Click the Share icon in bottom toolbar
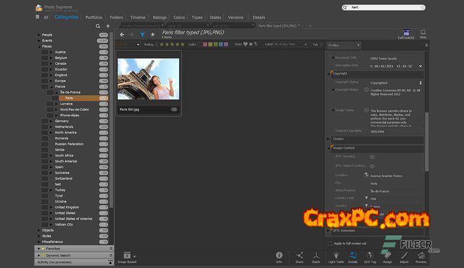This screenshot has width=464, height=268. pos(299,256)
